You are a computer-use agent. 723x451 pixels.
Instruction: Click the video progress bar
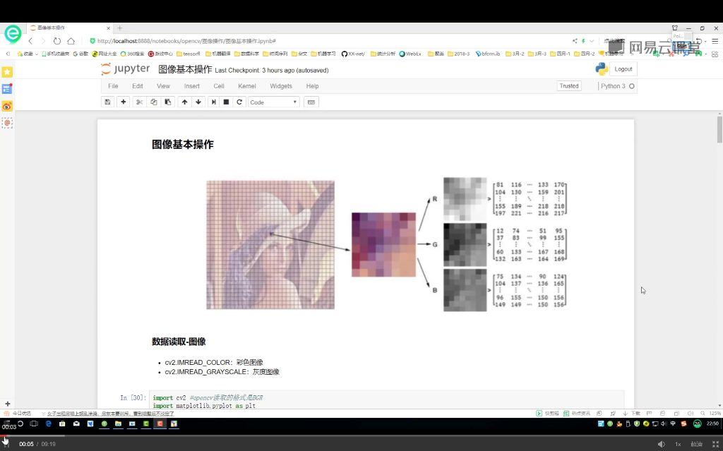(x=361, y=435)
